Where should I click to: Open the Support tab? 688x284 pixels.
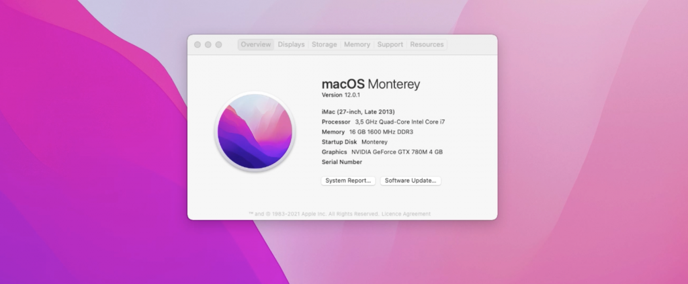pyautogui.click(x=390, y=44)
